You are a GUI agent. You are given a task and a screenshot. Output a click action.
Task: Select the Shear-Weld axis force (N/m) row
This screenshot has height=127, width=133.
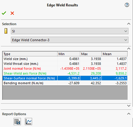click(65, 73)
